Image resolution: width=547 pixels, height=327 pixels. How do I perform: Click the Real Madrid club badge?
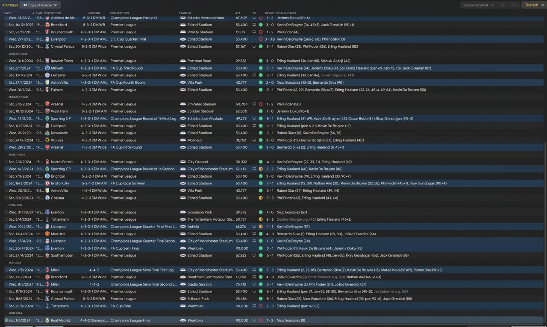pyautogui.click(x=47, y=320)
